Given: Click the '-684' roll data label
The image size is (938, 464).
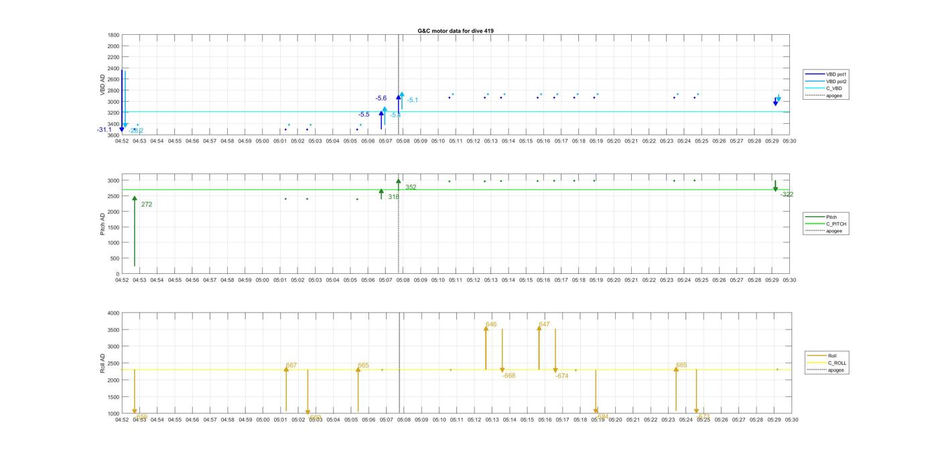Looking at the screenshot, I should (602, 416).
